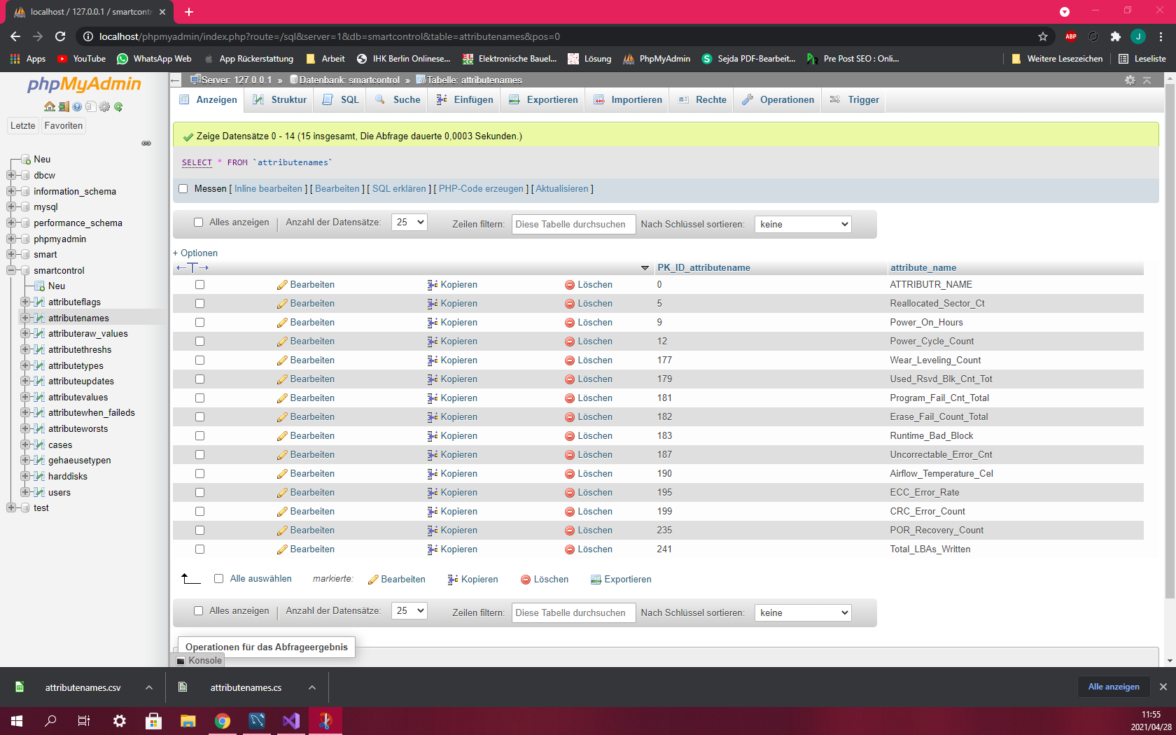Toggle upper Alles anzeigen checkbox
Image resolution: width=1176 pixels, height=735 pixels.
point(198,223)
